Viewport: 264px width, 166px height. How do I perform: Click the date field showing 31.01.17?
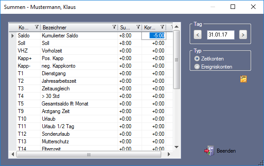point(220,35)
